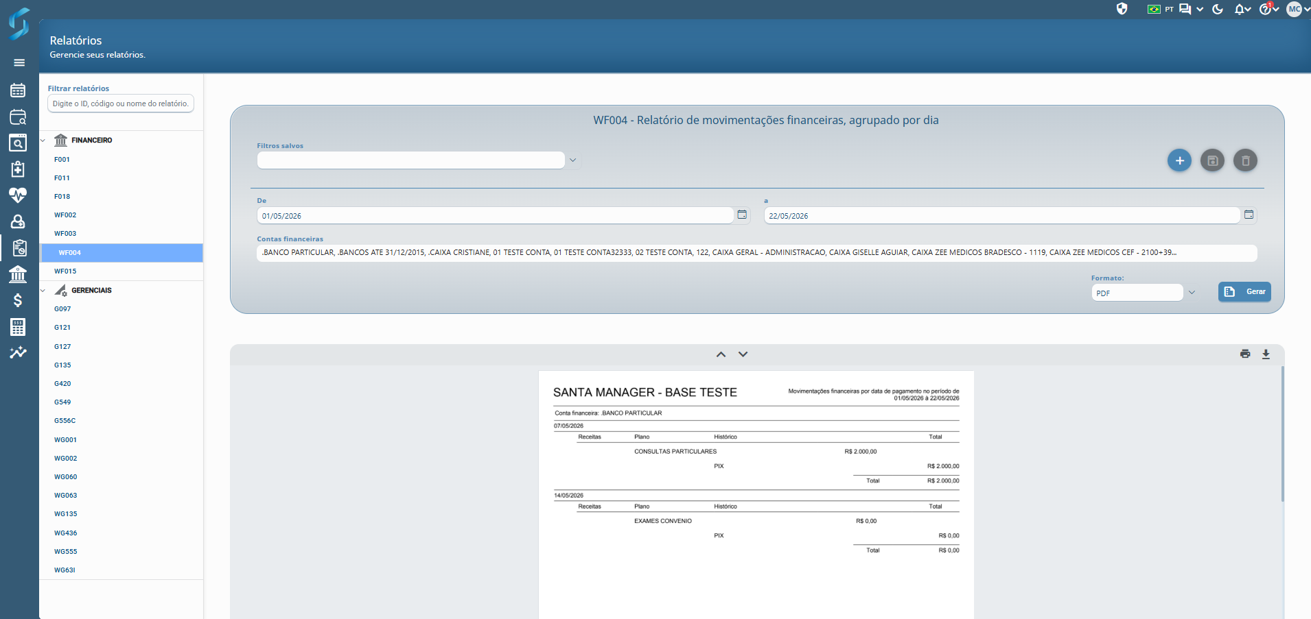The height and width of the screenshot is (619, 1311).
Task: Open the heartbeat icon in the sidebar
Action: [18, 195]
